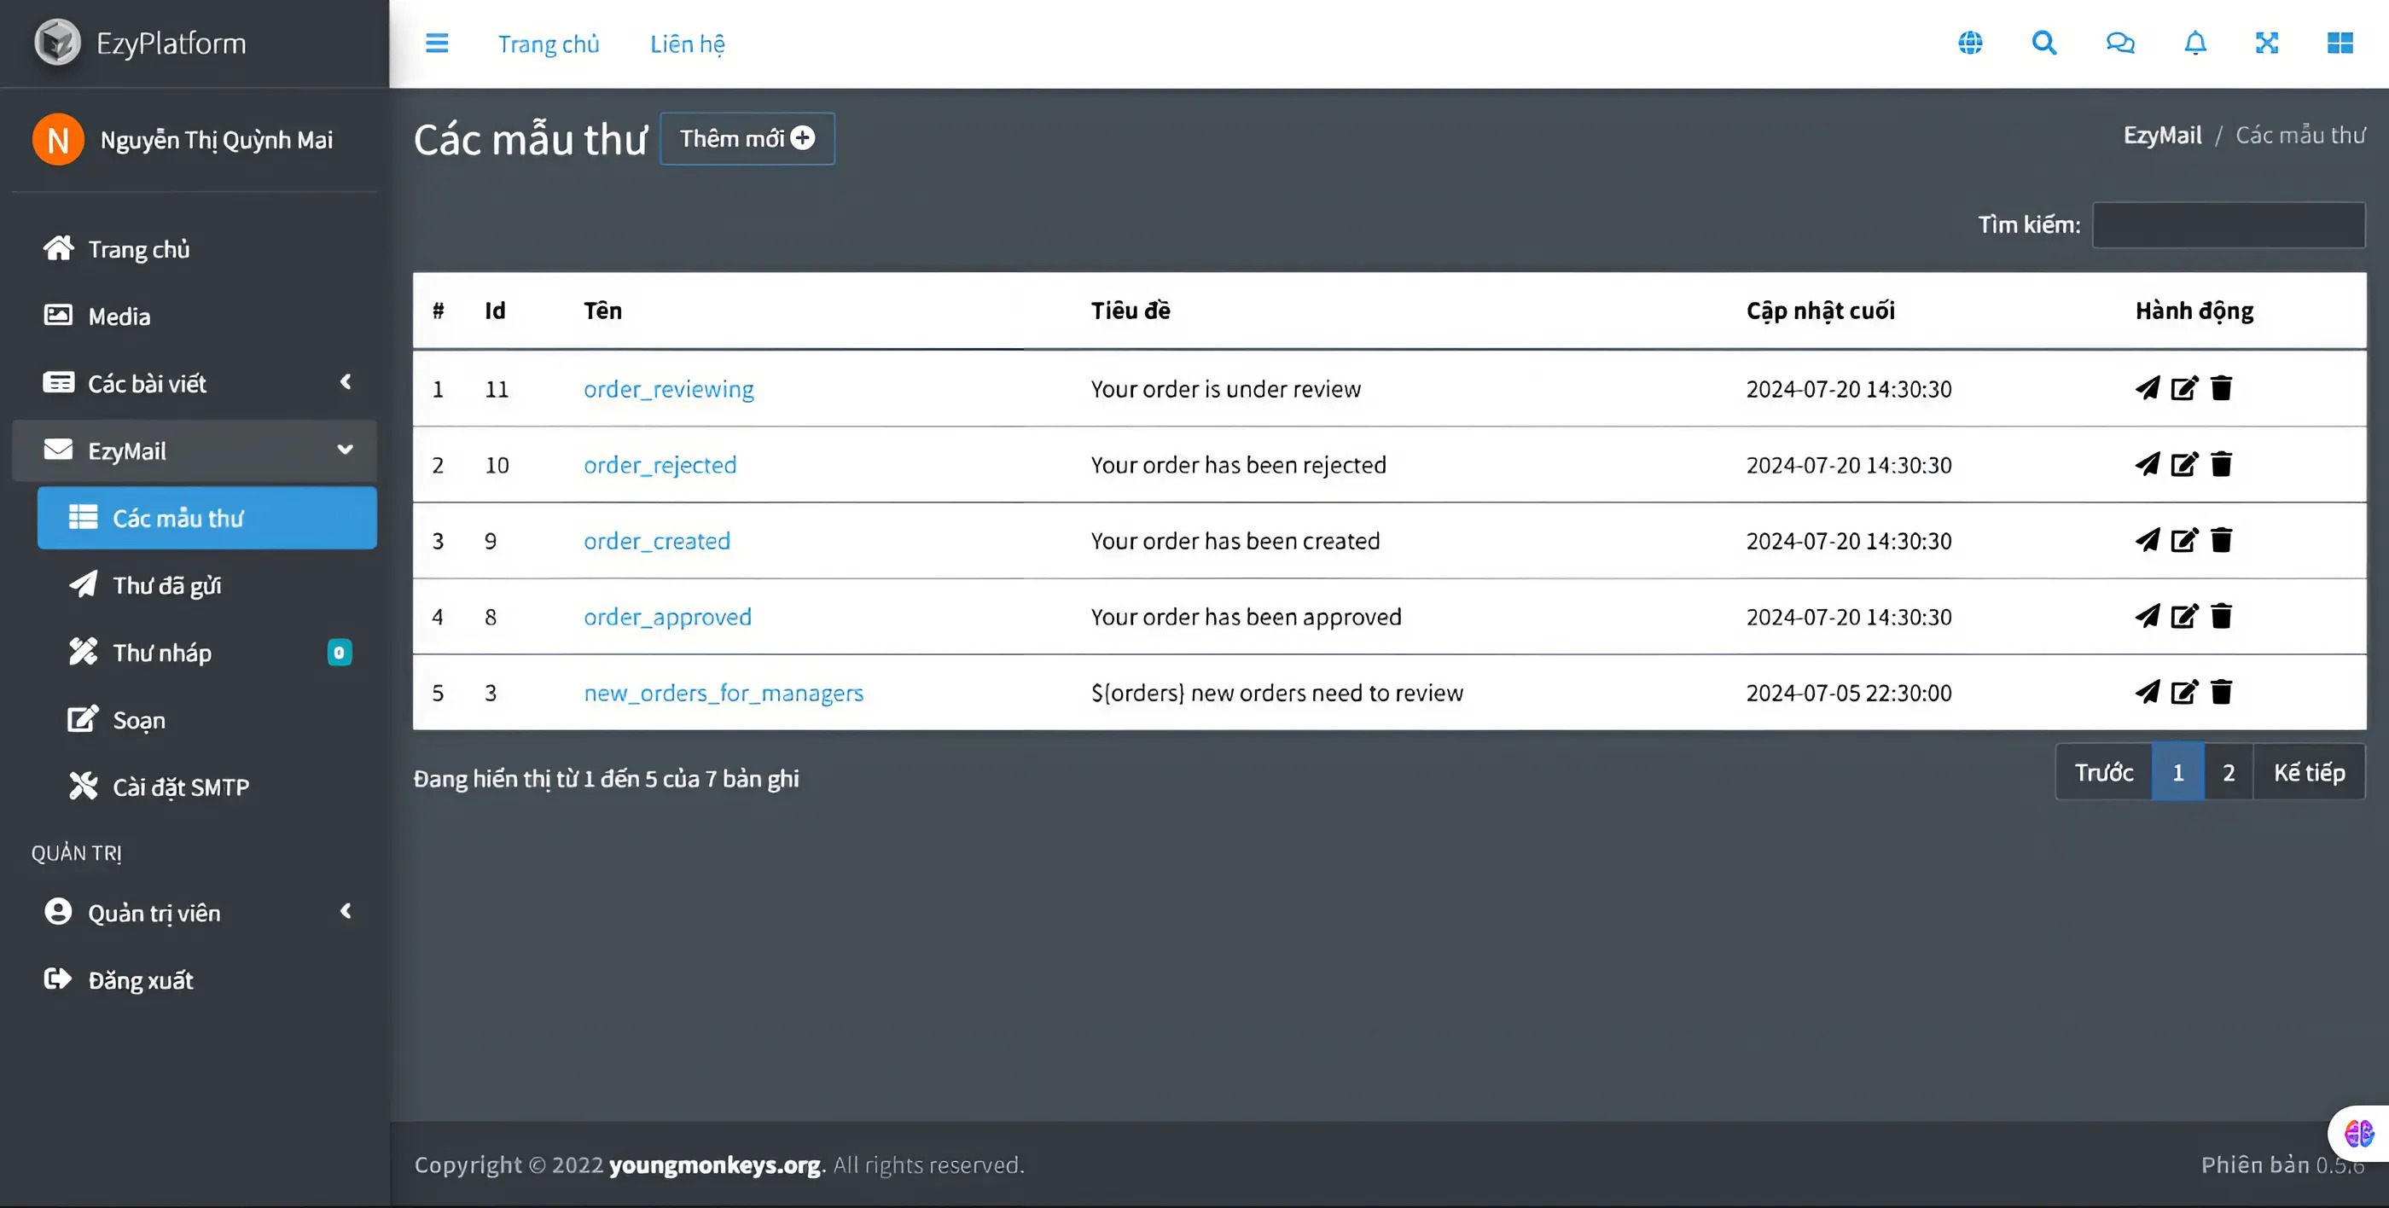
Task: Toggle the hamburger sidebar menu
Action: (437, 44)
